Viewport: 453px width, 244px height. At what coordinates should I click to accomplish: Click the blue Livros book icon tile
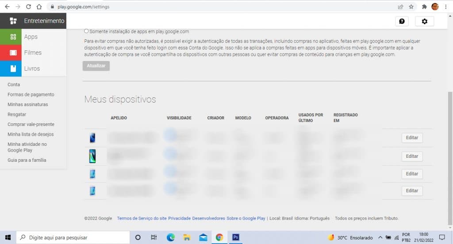click(x=11, y=69)
